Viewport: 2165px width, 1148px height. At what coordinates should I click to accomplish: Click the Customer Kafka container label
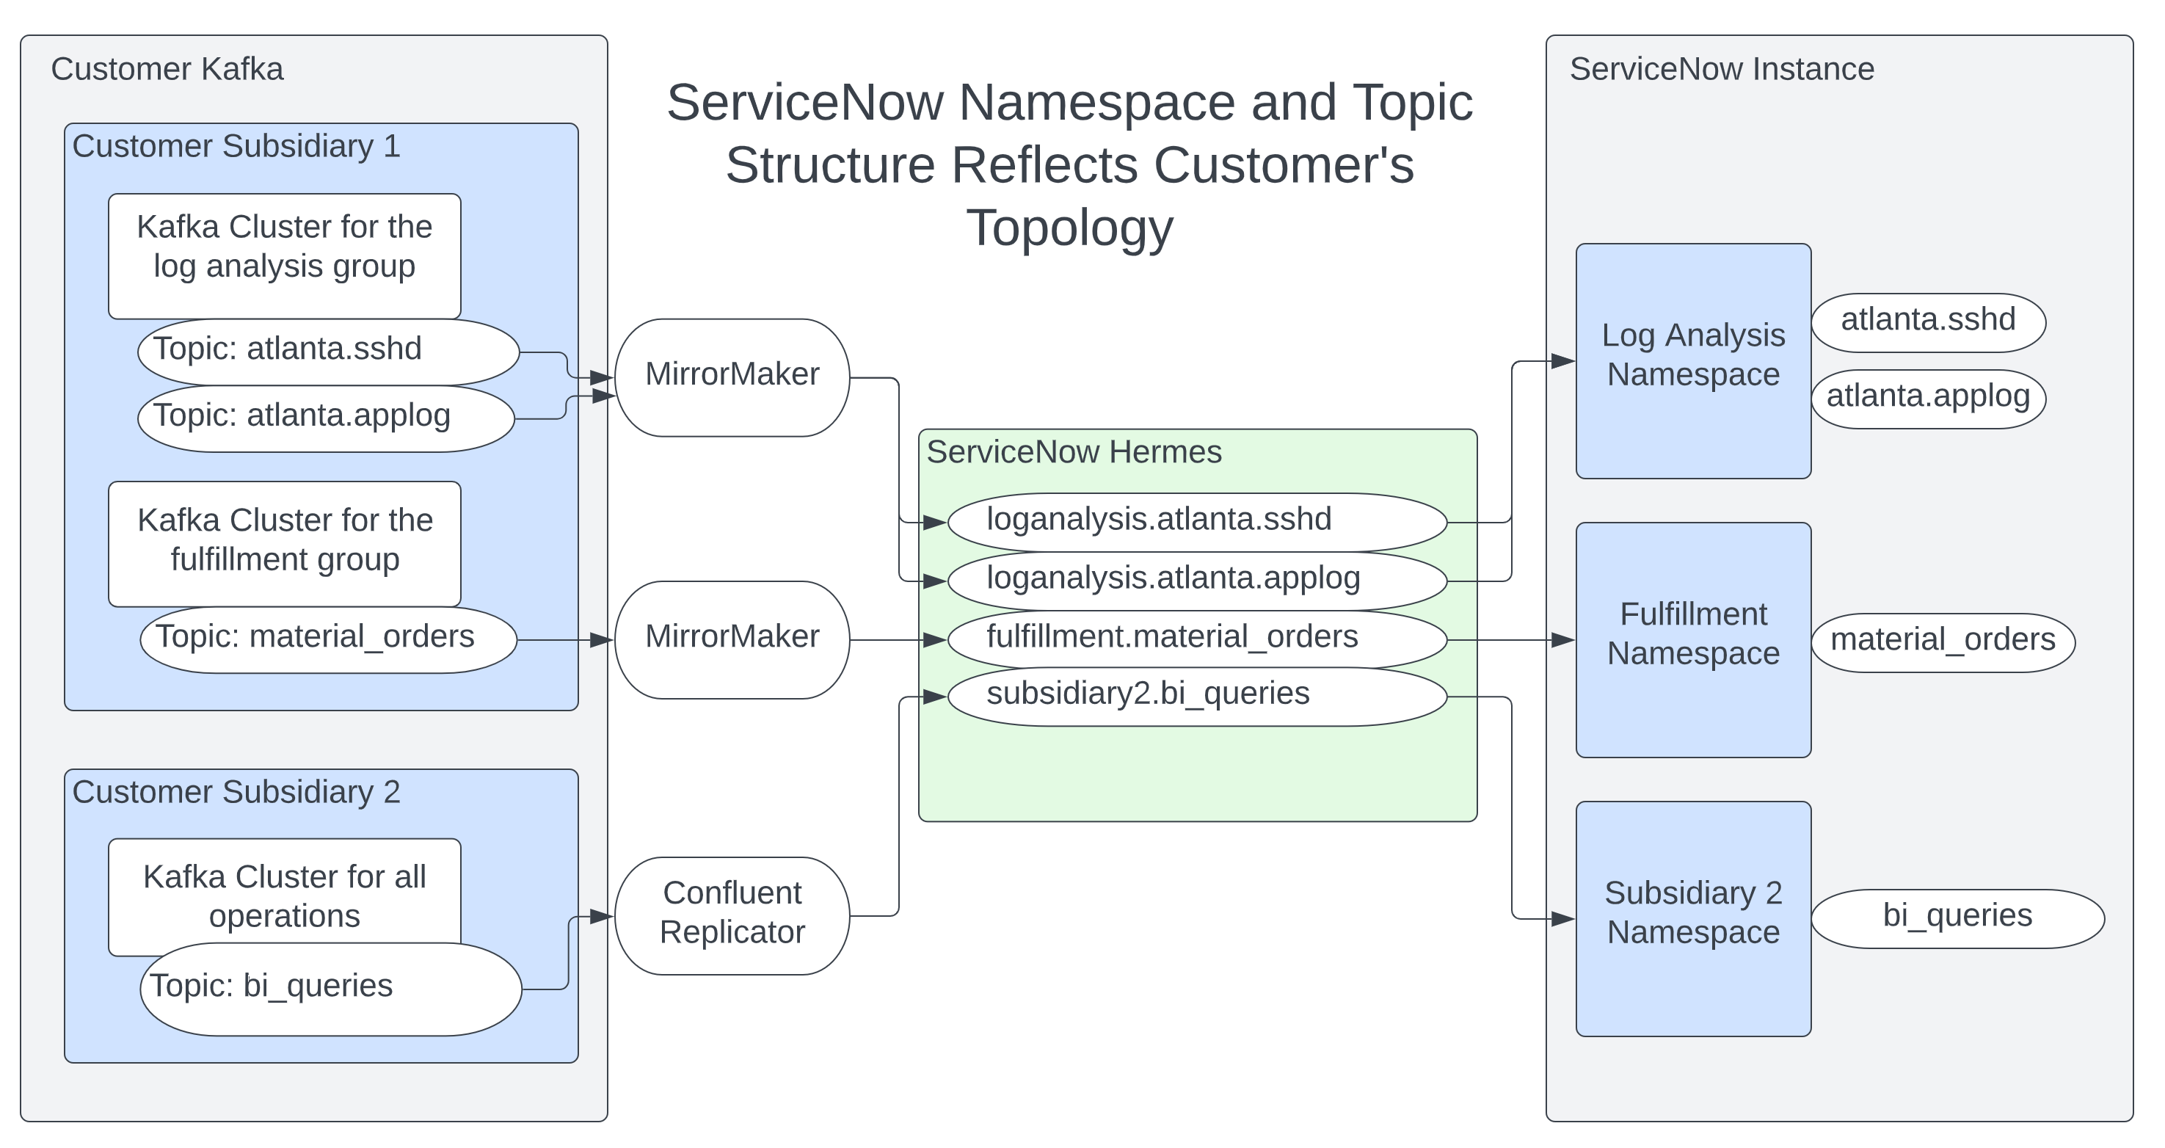pyautogui.click(x=167, y=69)
